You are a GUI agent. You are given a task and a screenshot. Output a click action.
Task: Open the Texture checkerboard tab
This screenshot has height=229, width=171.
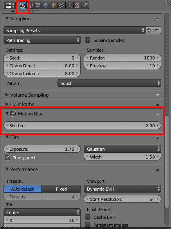(x=77, y=5)
